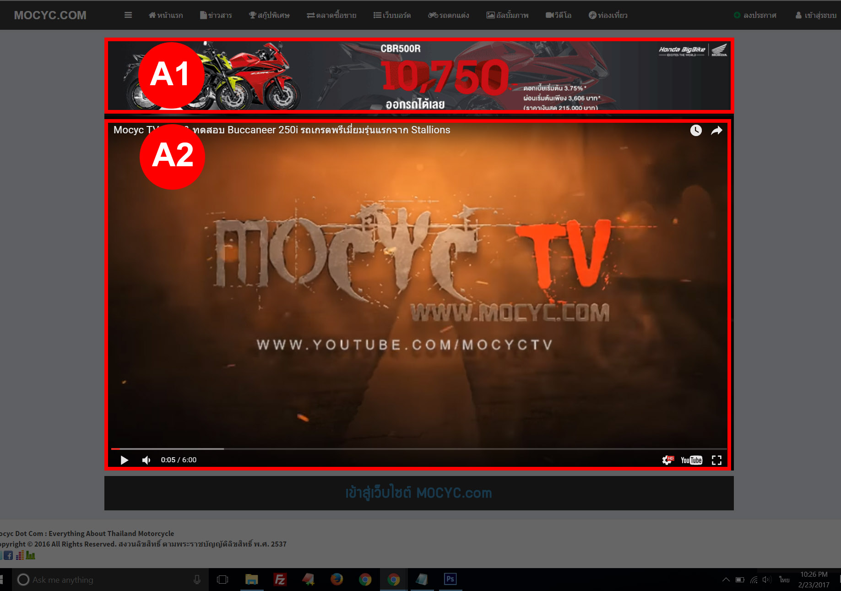
Task: Open the Honda CBR500R banner ad
Action: point(419,76)
